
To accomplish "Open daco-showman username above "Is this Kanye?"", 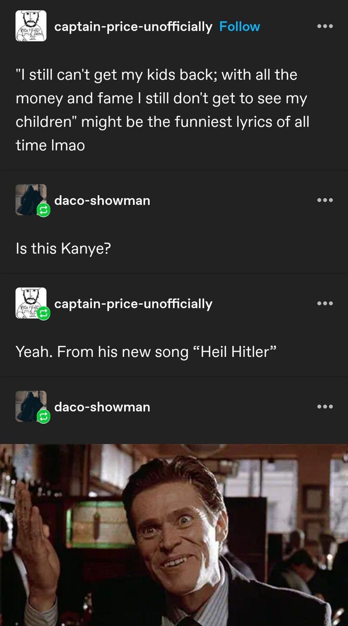I will click(x=102, y=200).
